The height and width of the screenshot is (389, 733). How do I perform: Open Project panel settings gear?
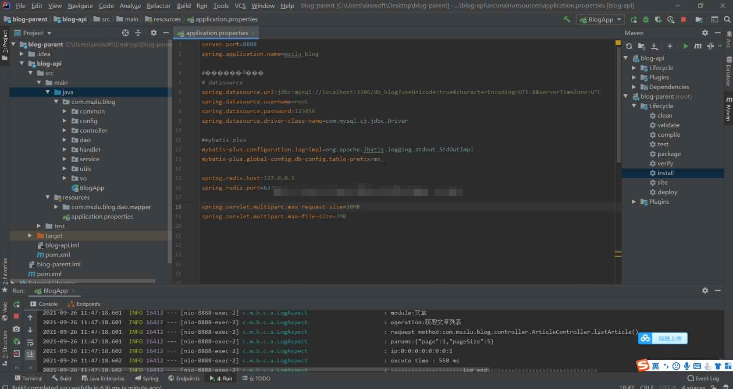[153, 33]
